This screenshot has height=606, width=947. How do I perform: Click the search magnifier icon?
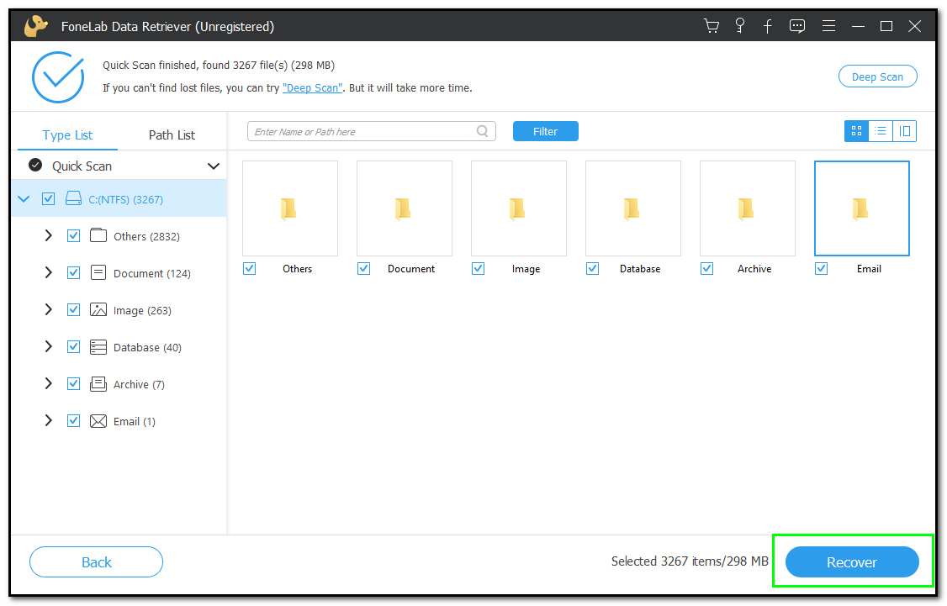click(483, 131)
